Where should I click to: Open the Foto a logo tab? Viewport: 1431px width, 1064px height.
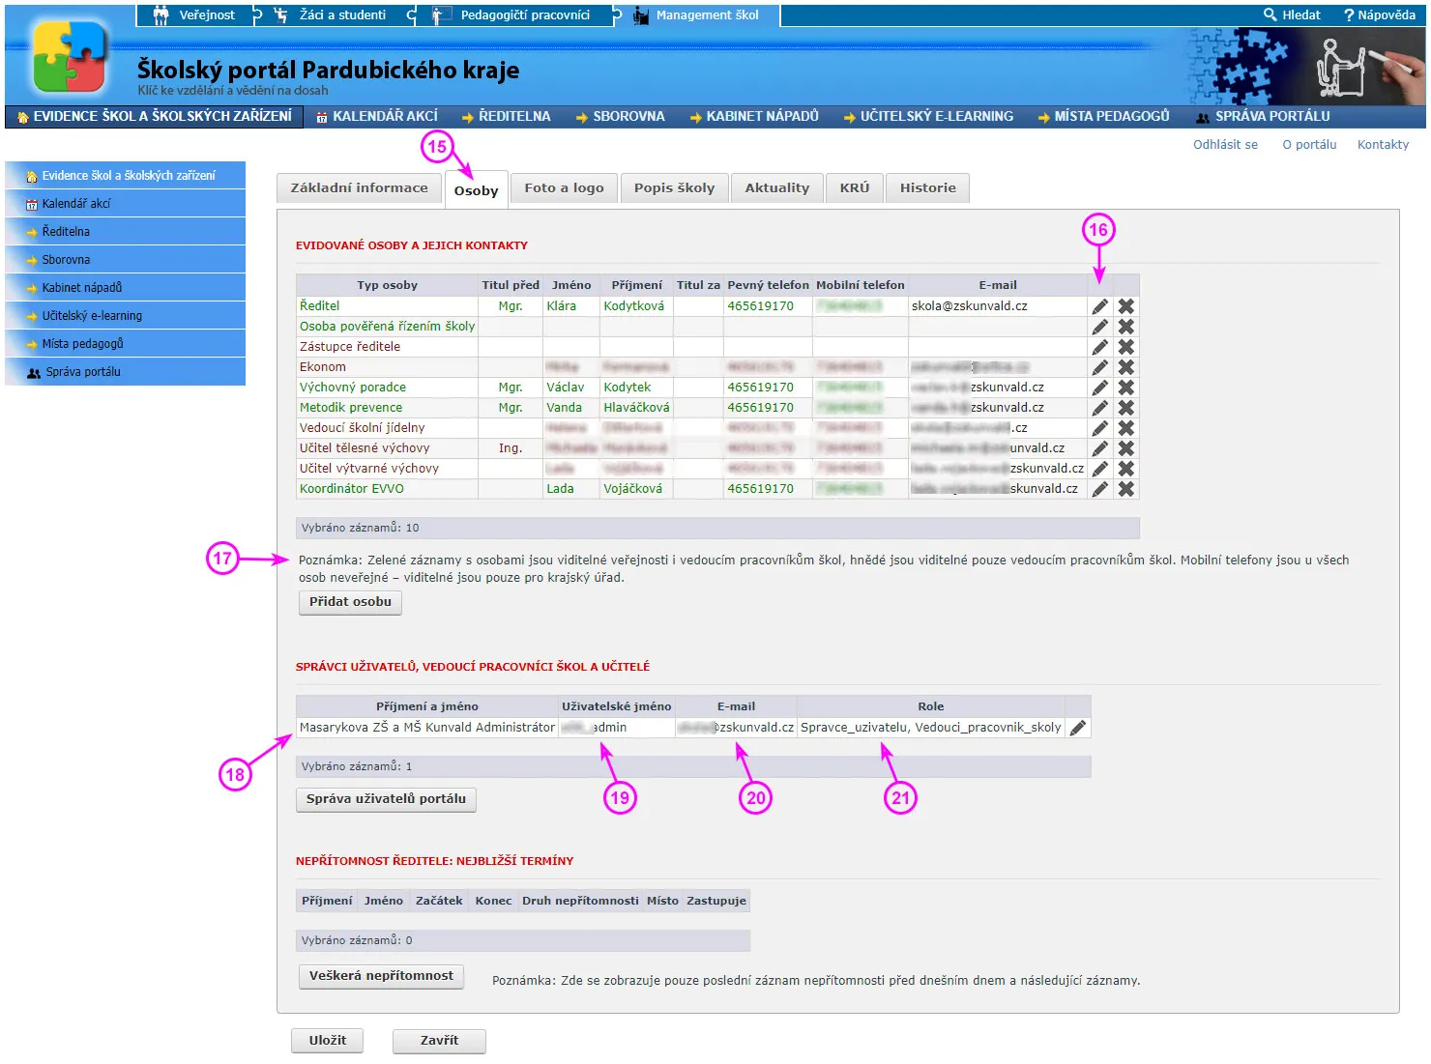click(564, 188)
